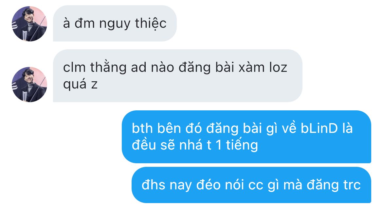Click the word 'clm' in the gray message
Viewport: 383px width, 207px height.
tap(74, 68)
